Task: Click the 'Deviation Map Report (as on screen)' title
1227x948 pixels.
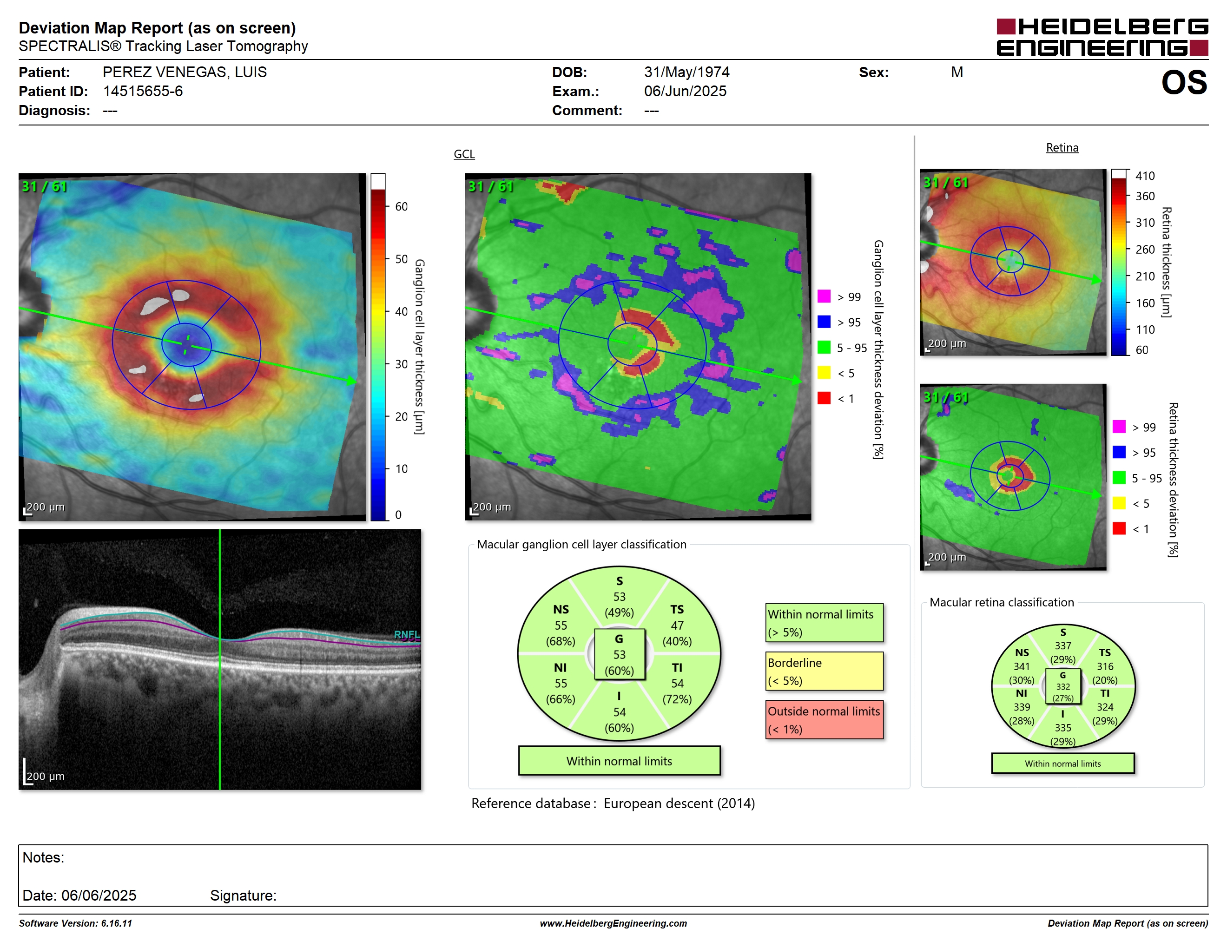Action: (x=157, y=27)
